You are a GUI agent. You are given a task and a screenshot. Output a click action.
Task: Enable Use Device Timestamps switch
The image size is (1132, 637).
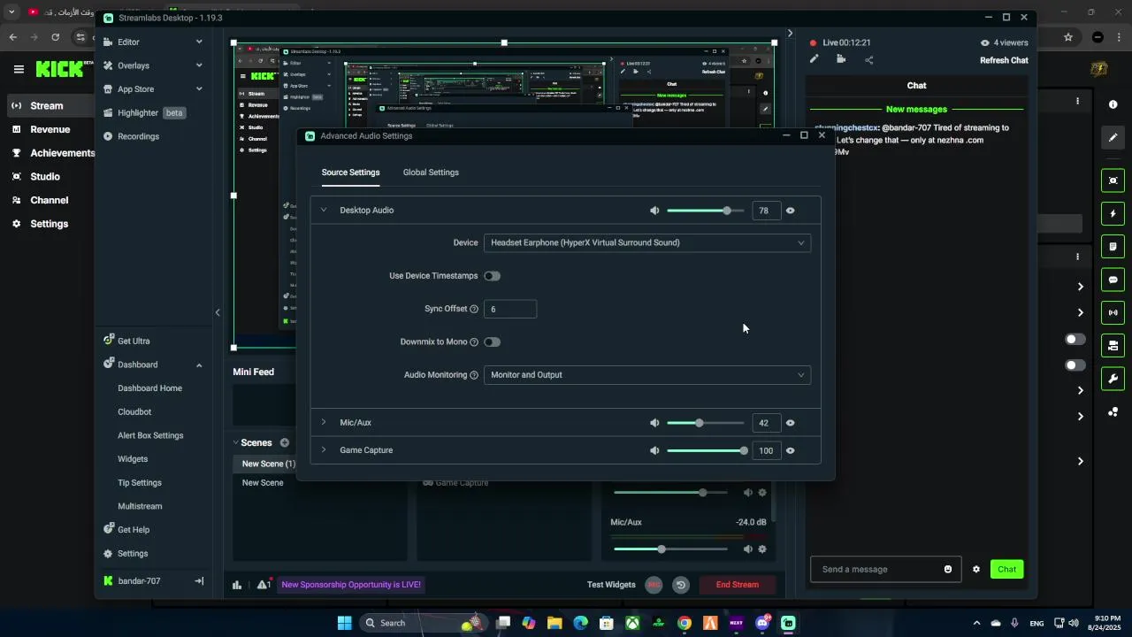pyautogui.click(x=493, y=276)
